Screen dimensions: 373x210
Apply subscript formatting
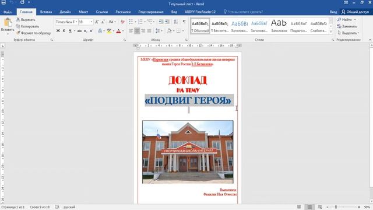pos(86,31)
